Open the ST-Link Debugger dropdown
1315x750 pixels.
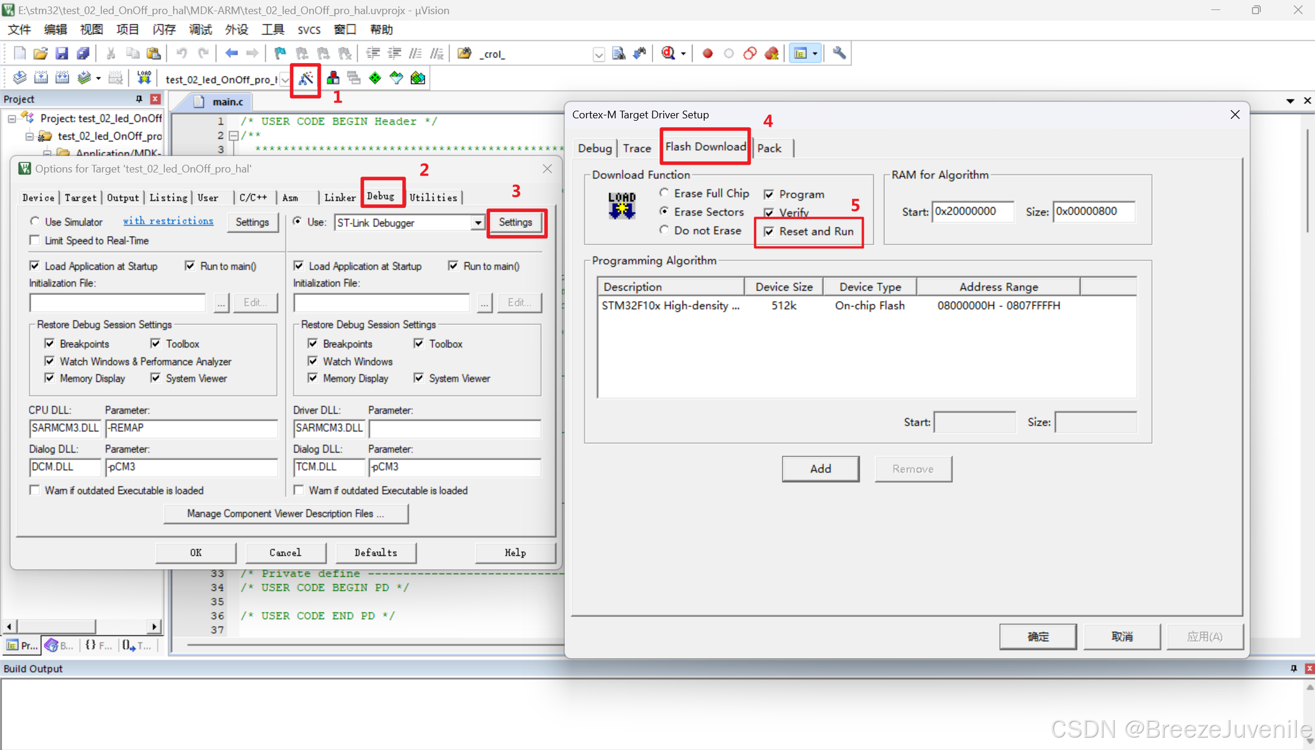tap(478, 223)
